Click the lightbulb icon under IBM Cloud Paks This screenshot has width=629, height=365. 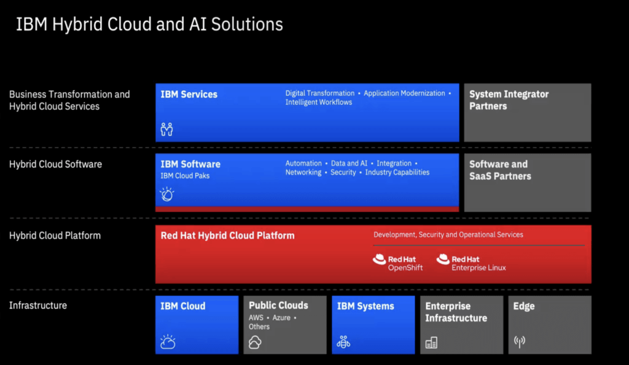click(x=167, y=194)
